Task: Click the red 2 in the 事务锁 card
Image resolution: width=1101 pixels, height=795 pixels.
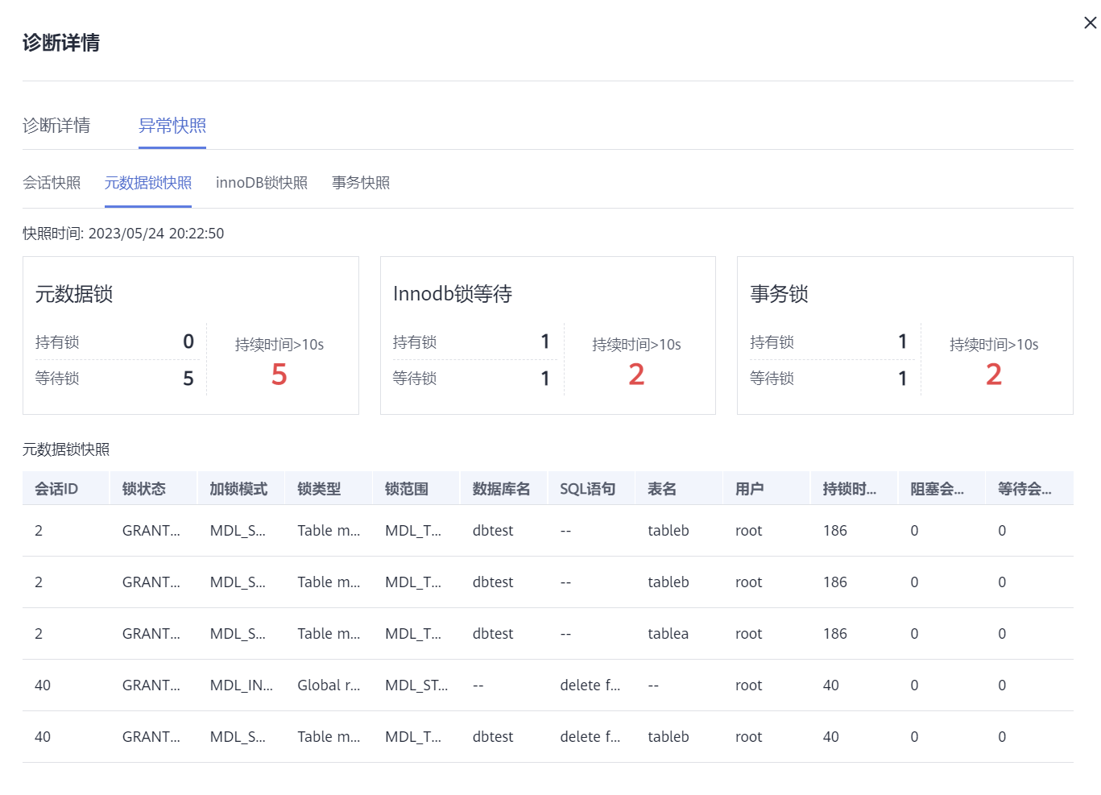Action: click(x=993, y=375)
